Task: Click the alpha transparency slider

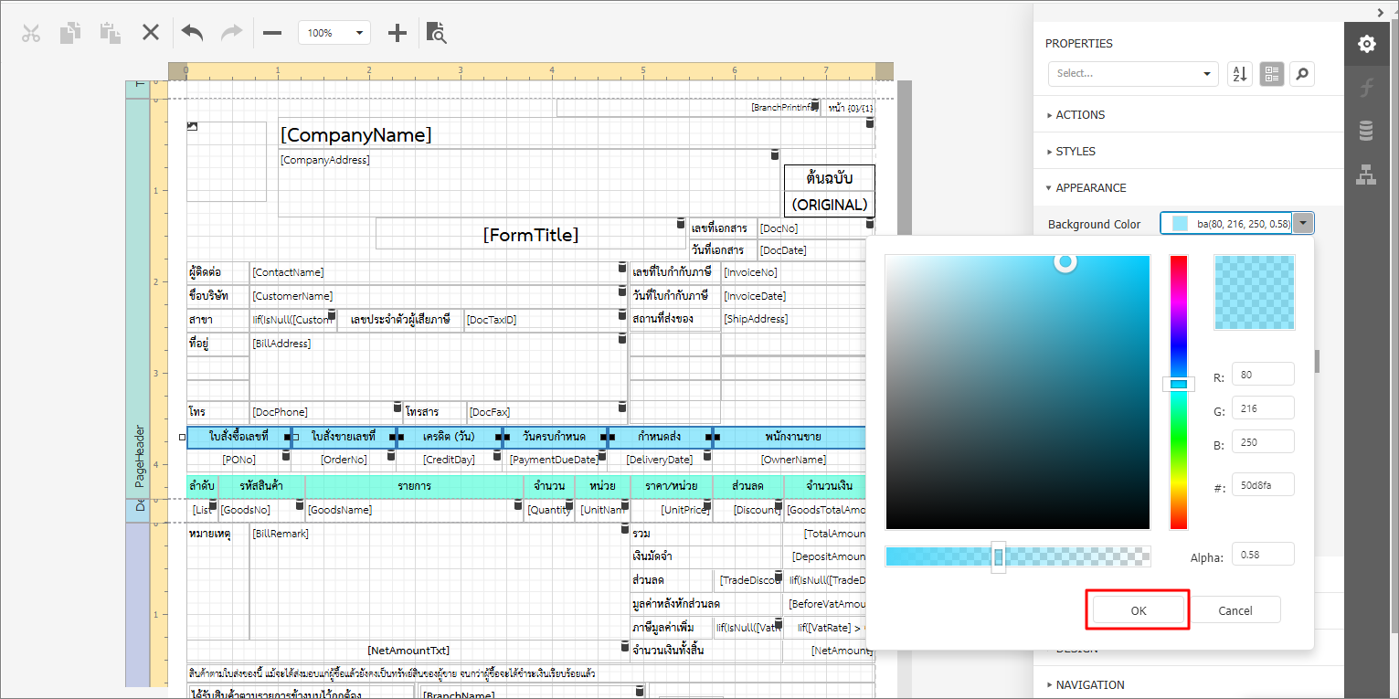Action: 1017,556
